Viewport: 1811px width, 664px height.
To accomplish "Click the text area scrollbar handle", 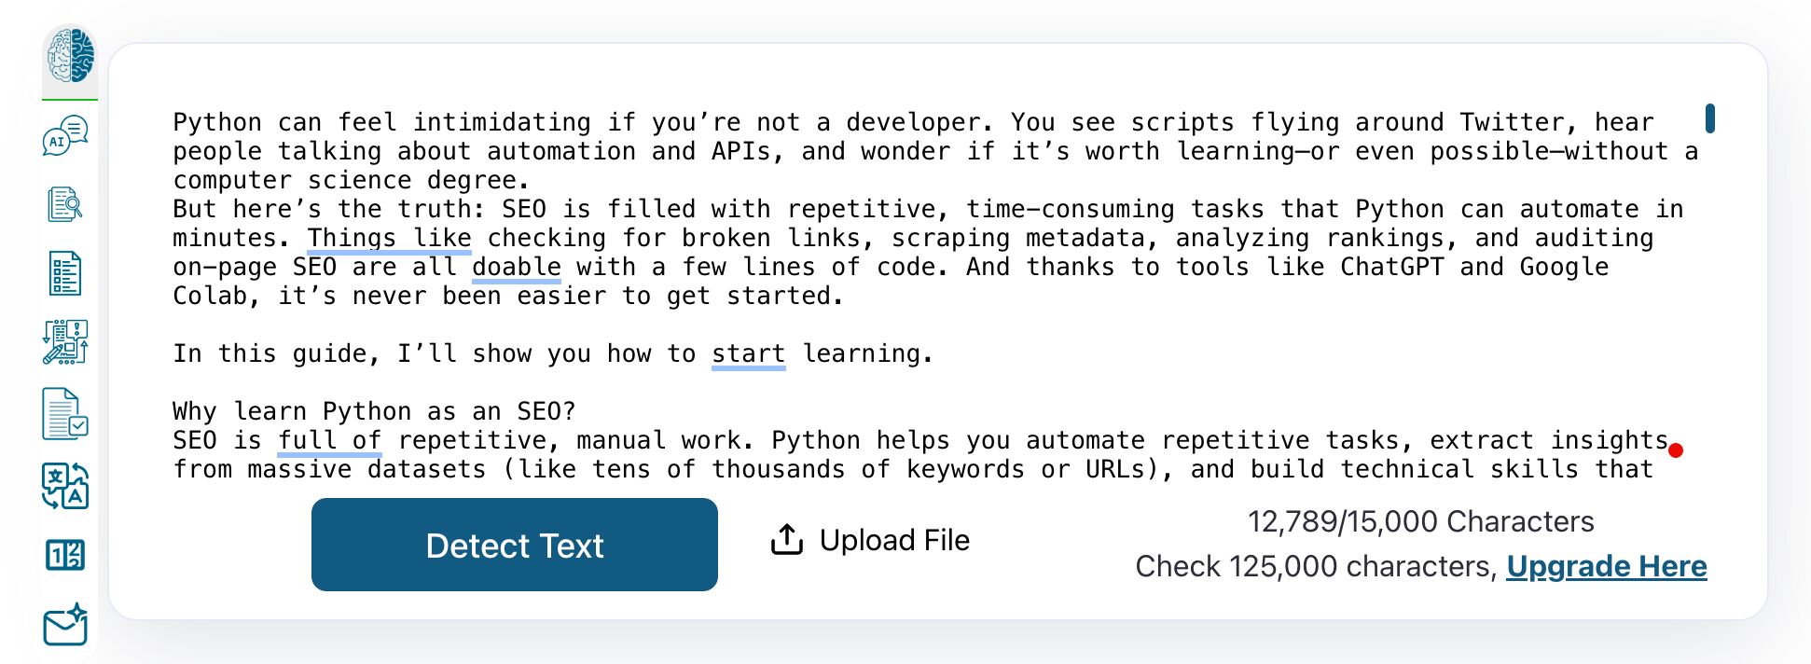I will (1709, 118).
